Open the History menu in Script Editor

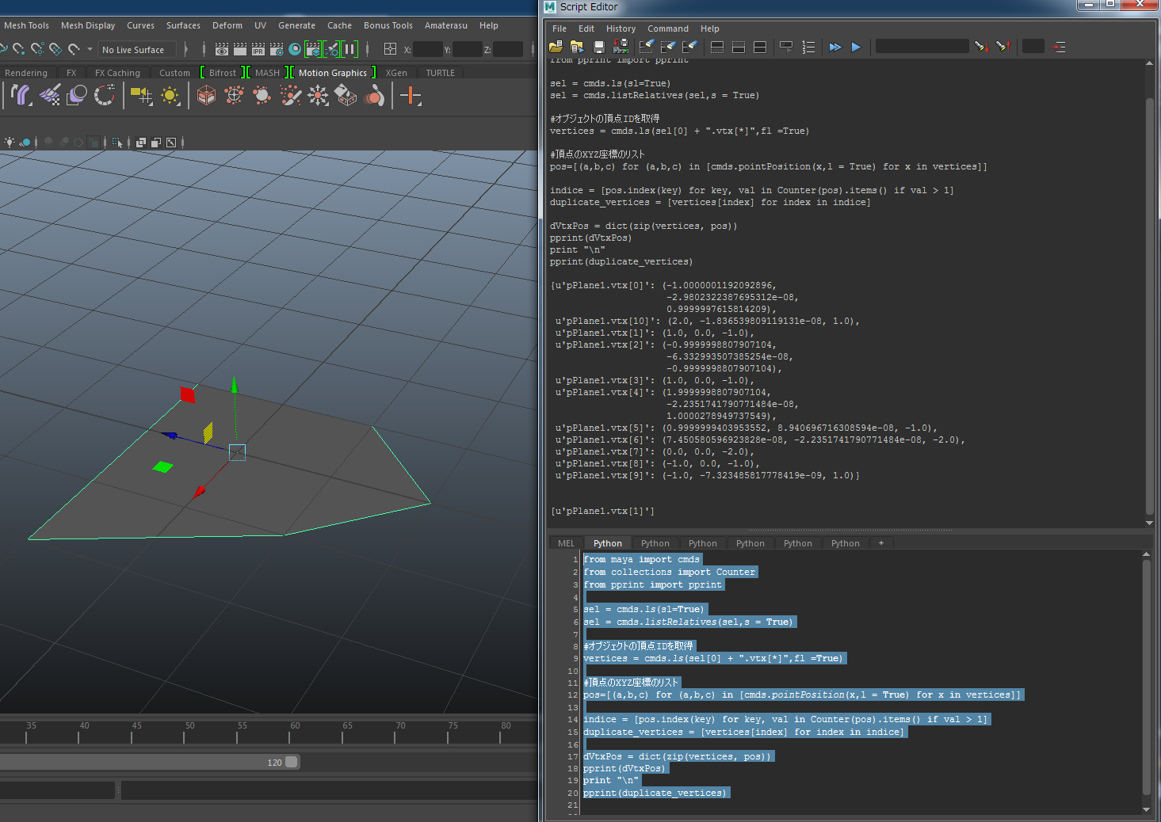click(x=621, y=29)
